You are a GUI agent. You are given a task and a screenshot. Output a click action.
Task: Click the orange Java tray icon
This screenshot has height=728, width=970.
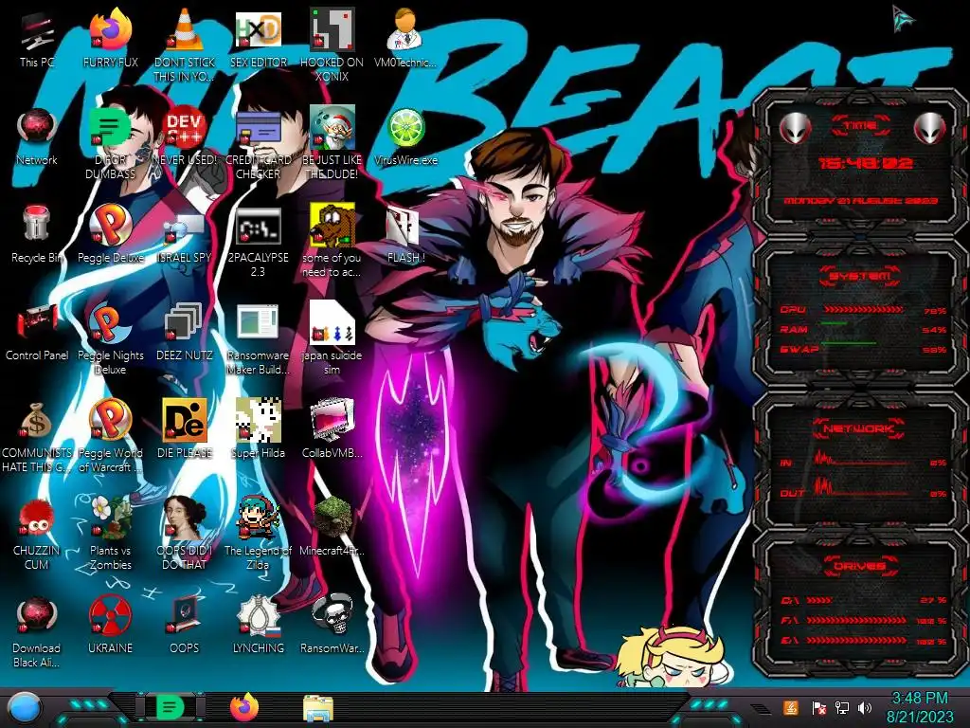[x=791, y=707]
